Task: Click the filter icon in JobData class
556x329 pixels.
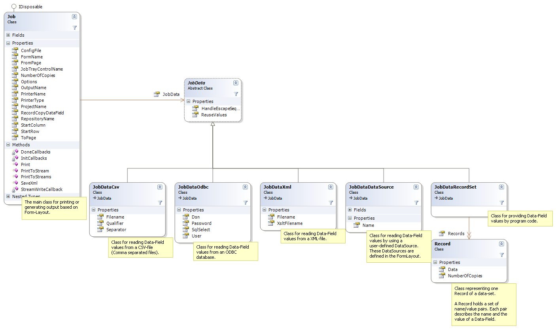Action: coord(236,94)
